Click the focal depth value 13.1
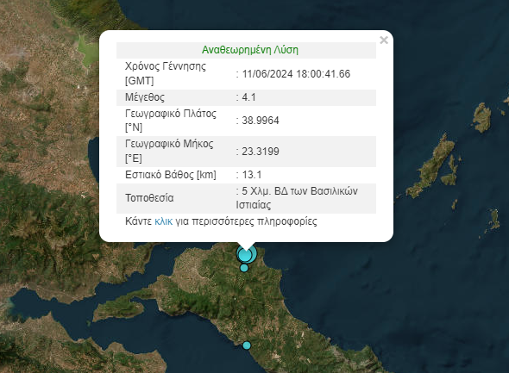 tap(252, 175)
